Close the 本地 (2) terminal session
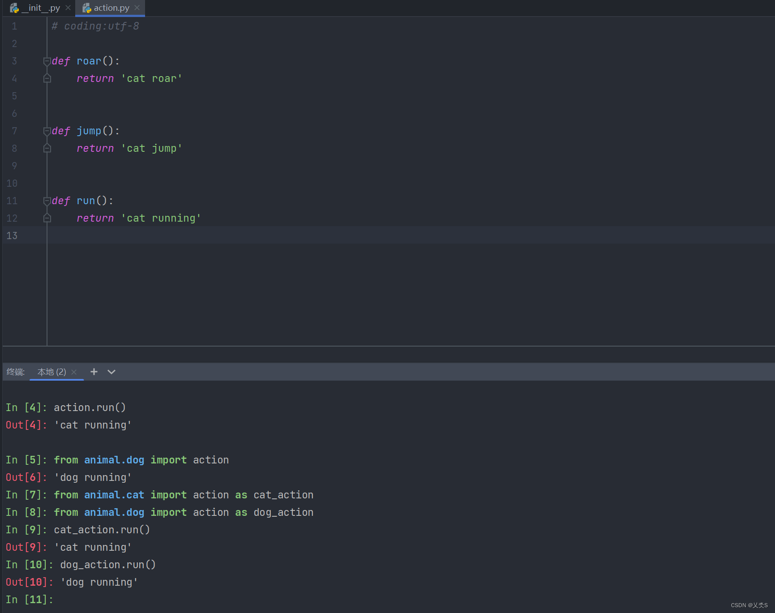The image size is (775, 613). [74, 372]
